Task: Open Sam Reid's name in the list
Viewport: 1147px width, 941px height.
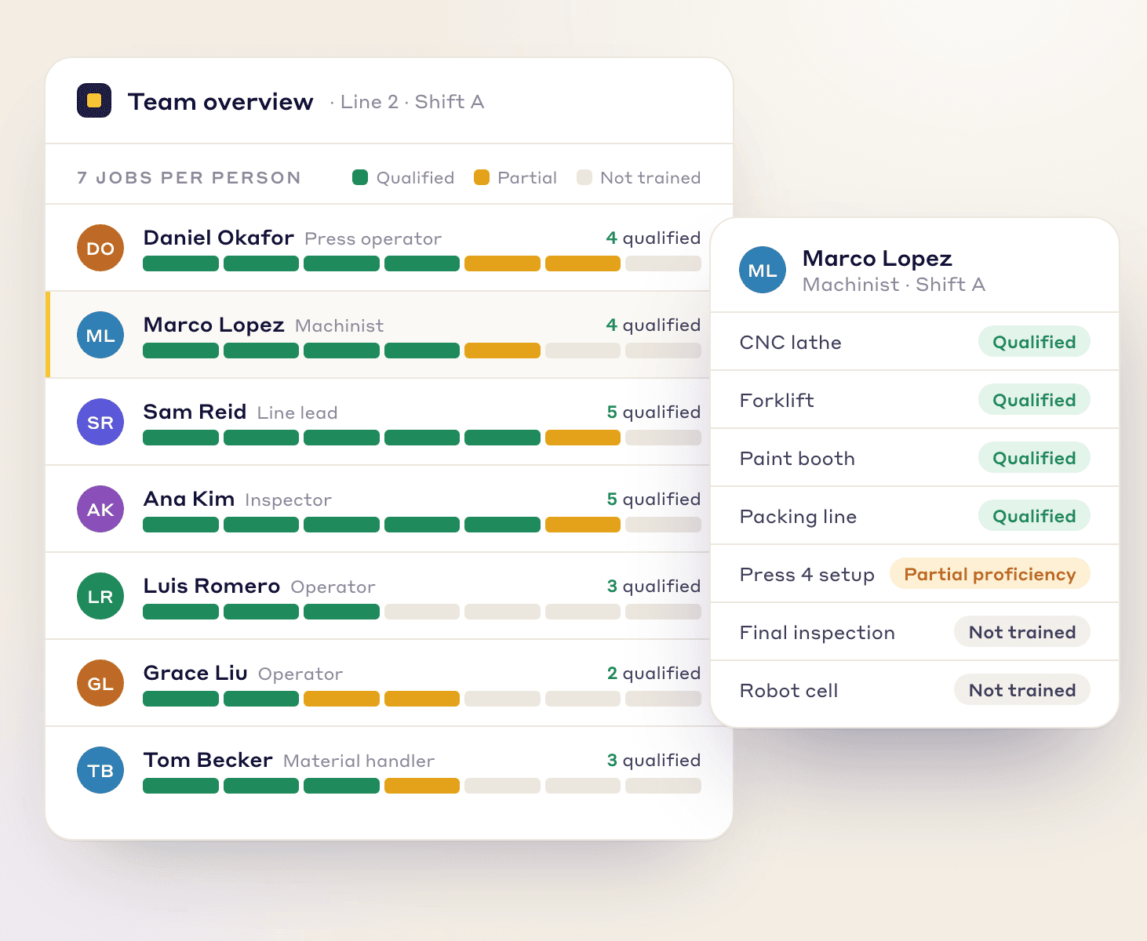Action: [x=195, y=412]
